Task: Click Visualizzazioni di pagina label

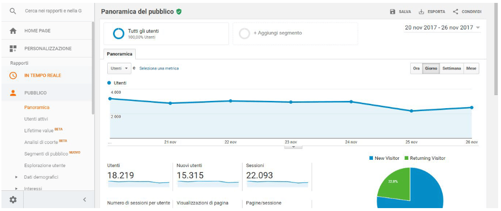Action: (202, 203)
